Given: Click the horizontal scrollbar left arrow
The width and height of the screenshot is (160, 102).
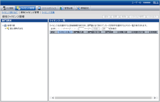Looking at the screenshot, I should tap(53, 98).
